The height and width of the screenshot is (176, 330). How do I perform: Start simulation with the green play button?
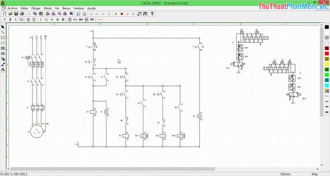(x=116, y=14)
